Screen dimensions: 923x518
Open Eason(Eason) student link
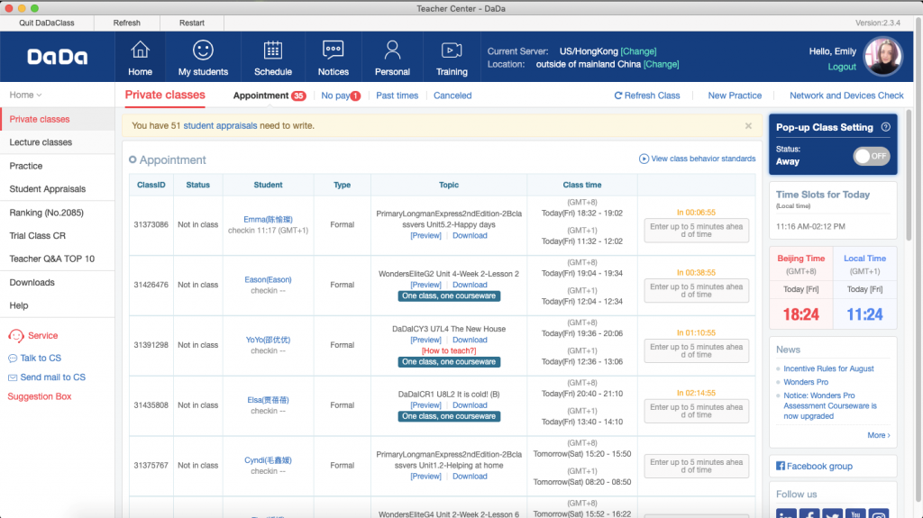(x=268, y=279)
